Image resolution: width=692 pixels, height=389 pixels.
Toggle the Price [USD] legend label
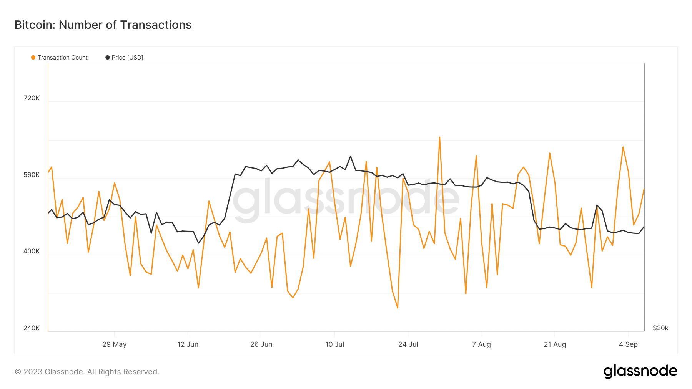click(x=127, y=58)
